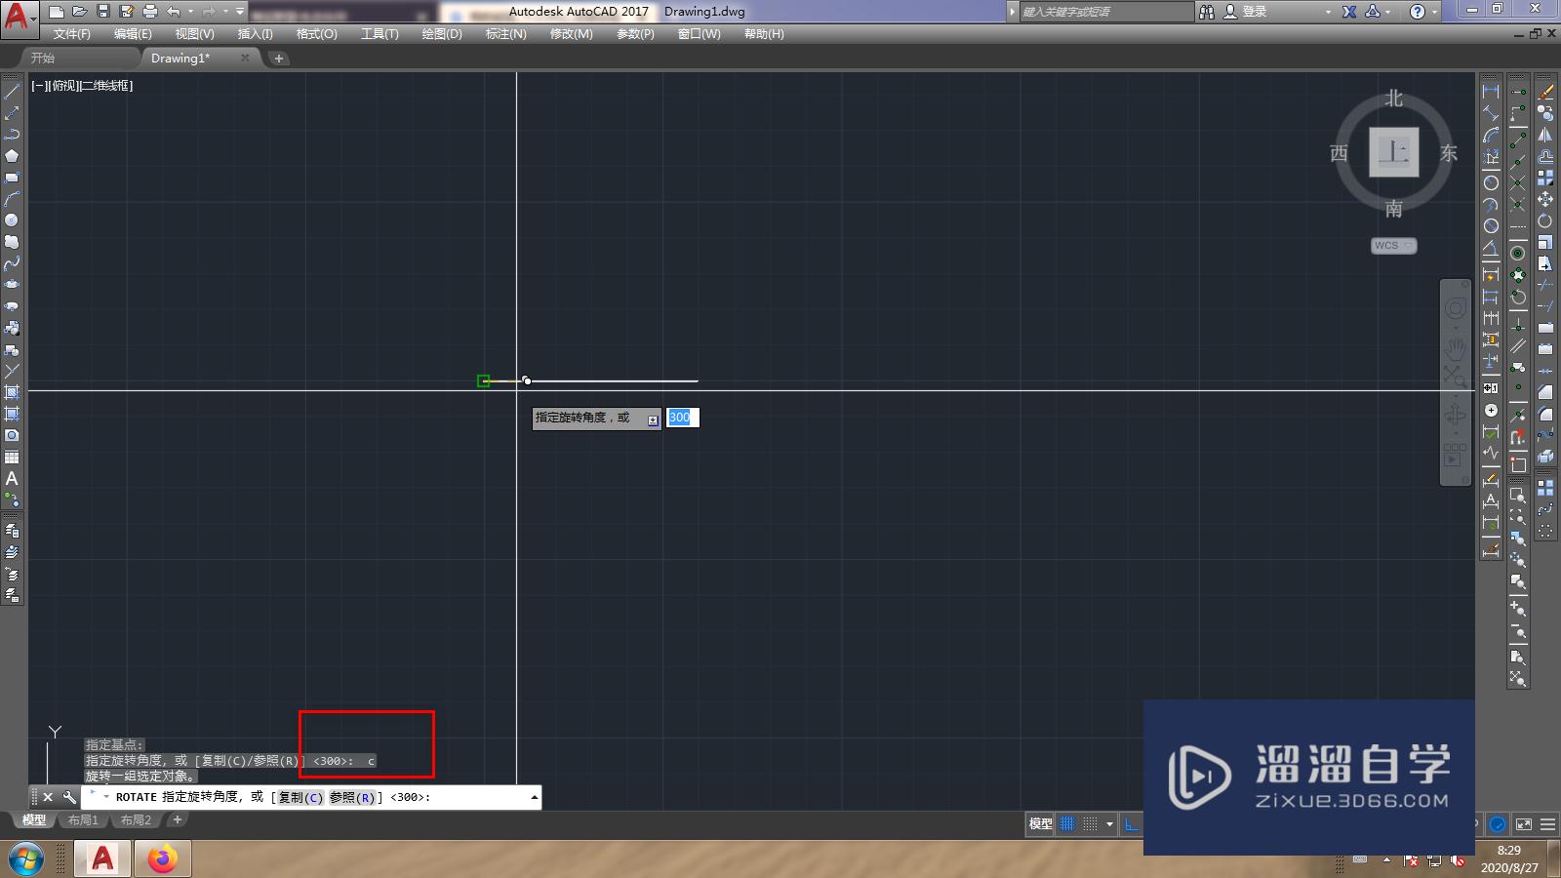Click the Save As icon
Image resolution: width=1561 pixels, height=878 pixels.
click(x=127, y=12)
